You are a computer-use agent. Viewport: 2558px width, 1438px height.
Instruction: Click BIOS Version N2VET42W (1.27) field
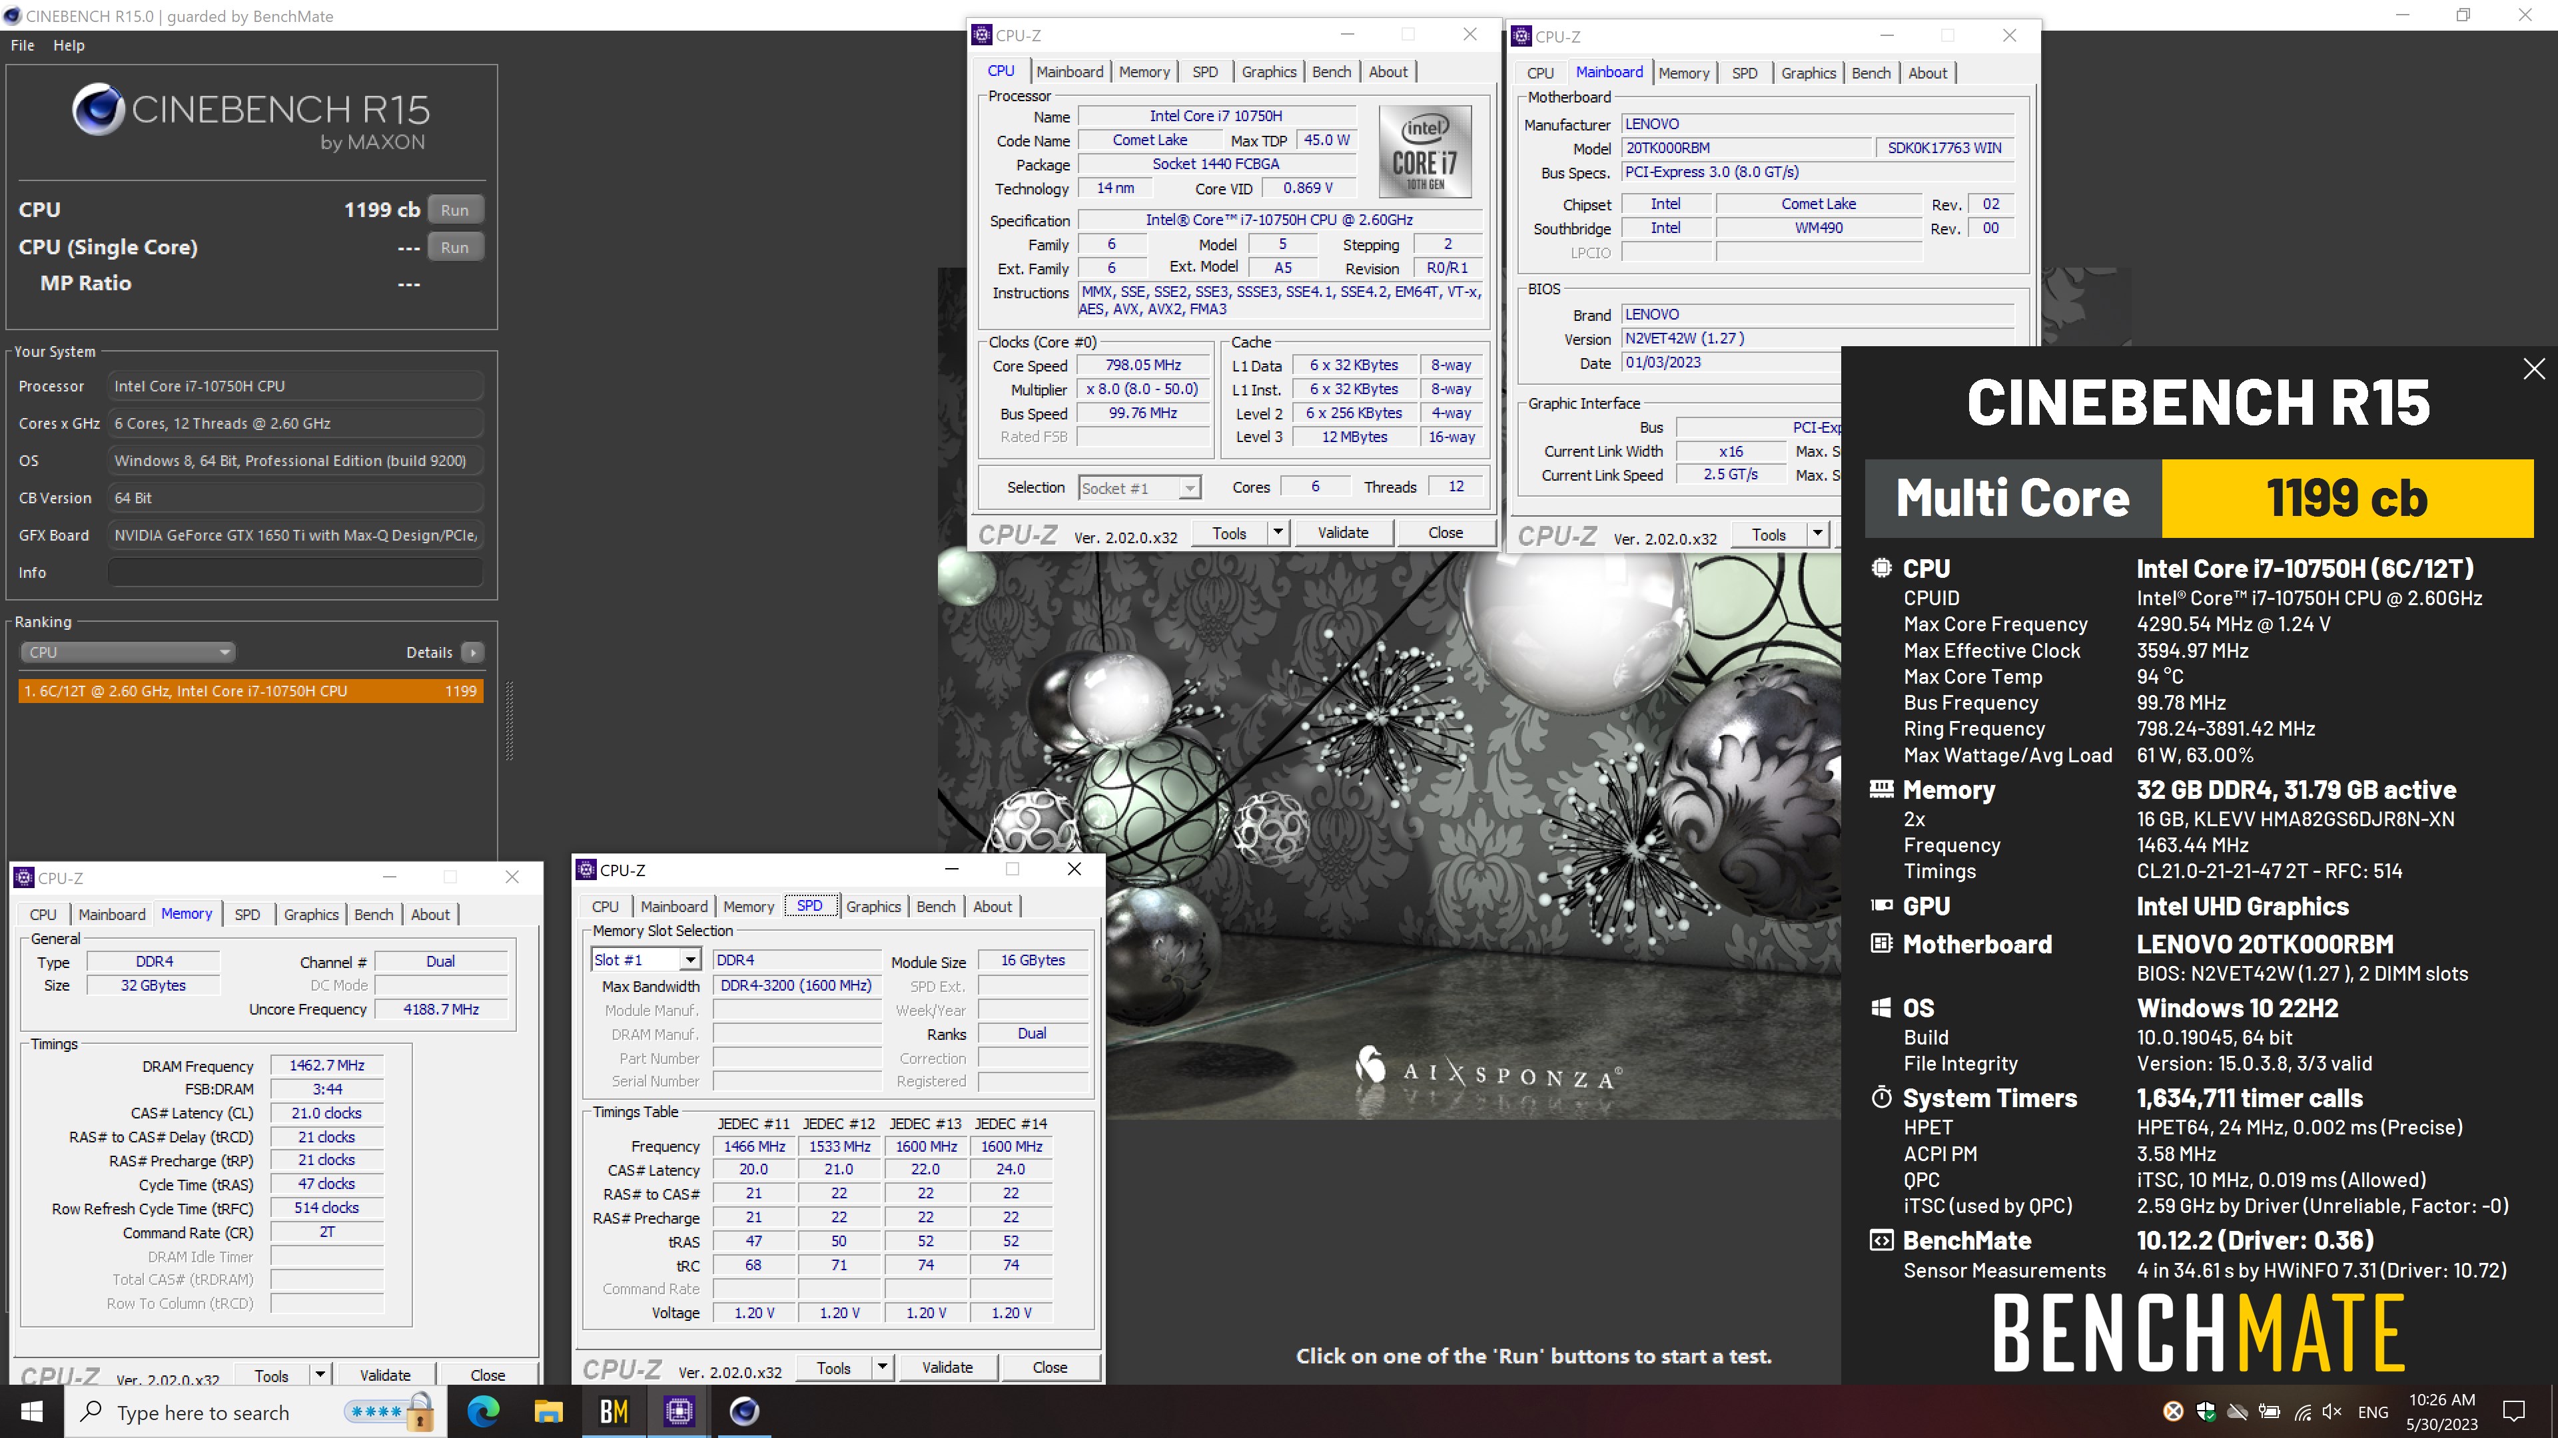point(1817,338)
